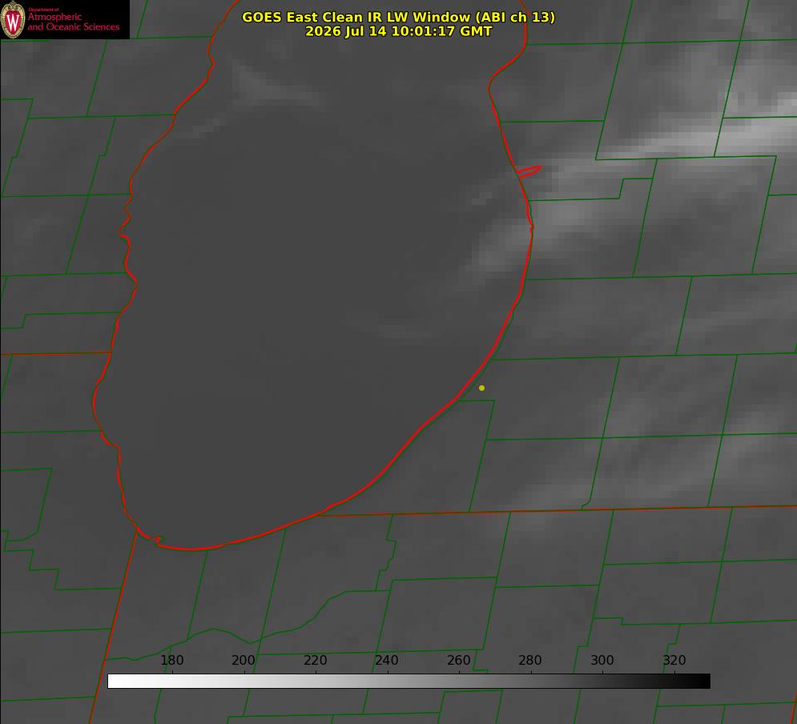Screen dimensions: 797x724
Task: Click the Atmospheric and Oceanic Sciences text
Action: (x=73, y=22)
